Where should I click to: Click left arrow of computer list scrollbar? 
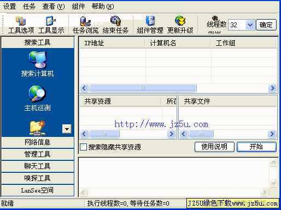point(84,88)
